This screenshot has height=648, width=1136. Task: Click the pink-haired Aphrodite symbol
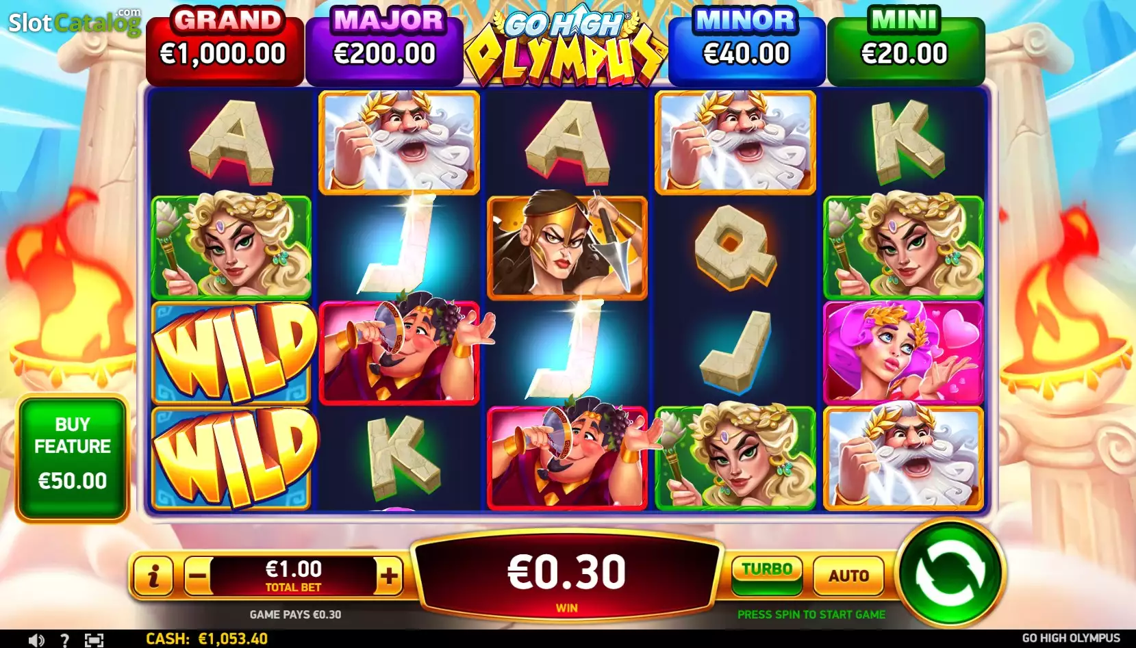pos(903,352)
